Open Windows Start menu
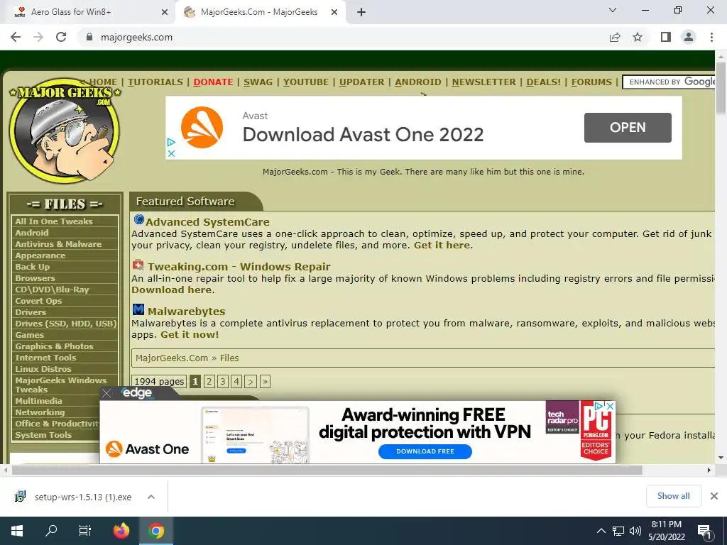This screenshot has height=545, width=727. [17, 531]
